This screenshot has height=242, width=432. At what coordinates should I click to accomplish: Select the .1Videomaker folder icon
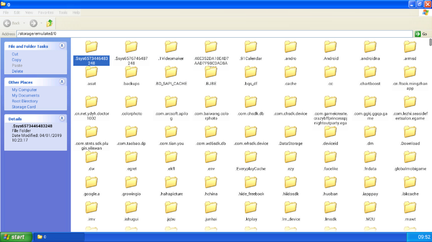171,47
